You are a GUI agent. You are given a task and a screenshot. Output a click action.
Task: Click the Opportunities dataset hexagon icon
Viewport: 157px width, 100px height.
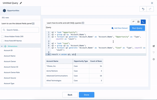tap(4, 10)
